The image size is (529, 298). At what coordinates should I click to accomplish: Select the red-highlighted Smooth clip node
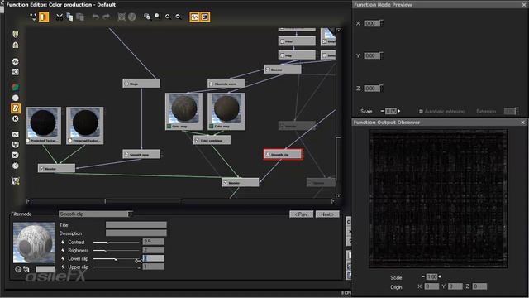pyautogui.click(x=283, y=155)
